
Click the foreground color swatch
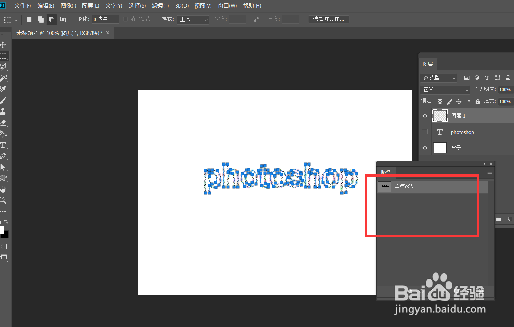point(2,230)
